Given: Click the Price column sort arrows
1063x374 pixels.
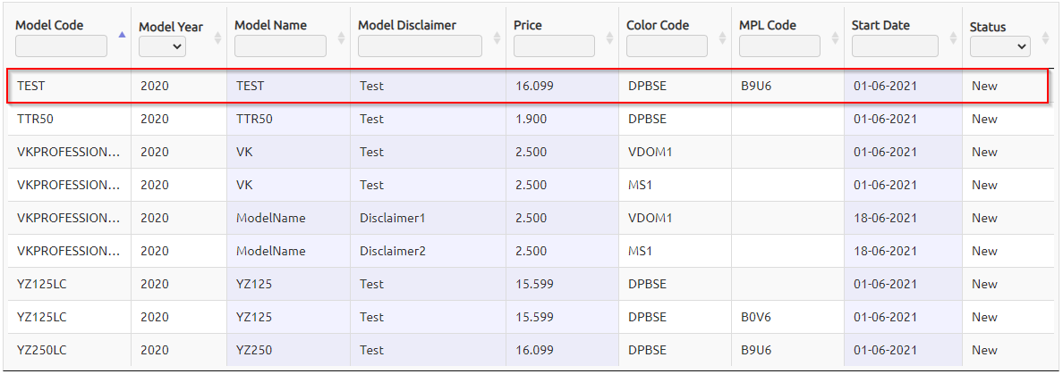Looking at the screenshot, I should pos(609,37).
